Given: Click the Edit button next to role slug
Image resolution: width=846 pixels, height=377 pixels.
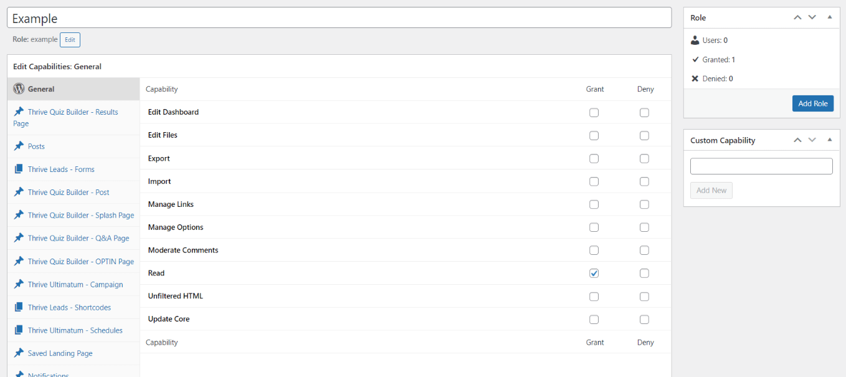Looking at the screenshot, I should pos(70,40).
